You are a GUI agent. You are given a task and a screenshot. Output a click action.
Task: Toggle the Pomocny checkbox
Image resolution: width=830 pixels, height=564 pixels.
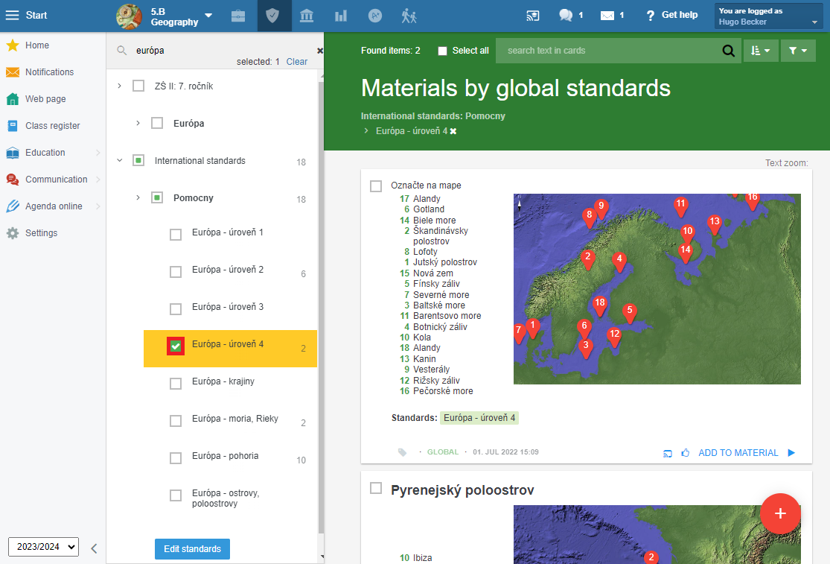pos(157,198)
